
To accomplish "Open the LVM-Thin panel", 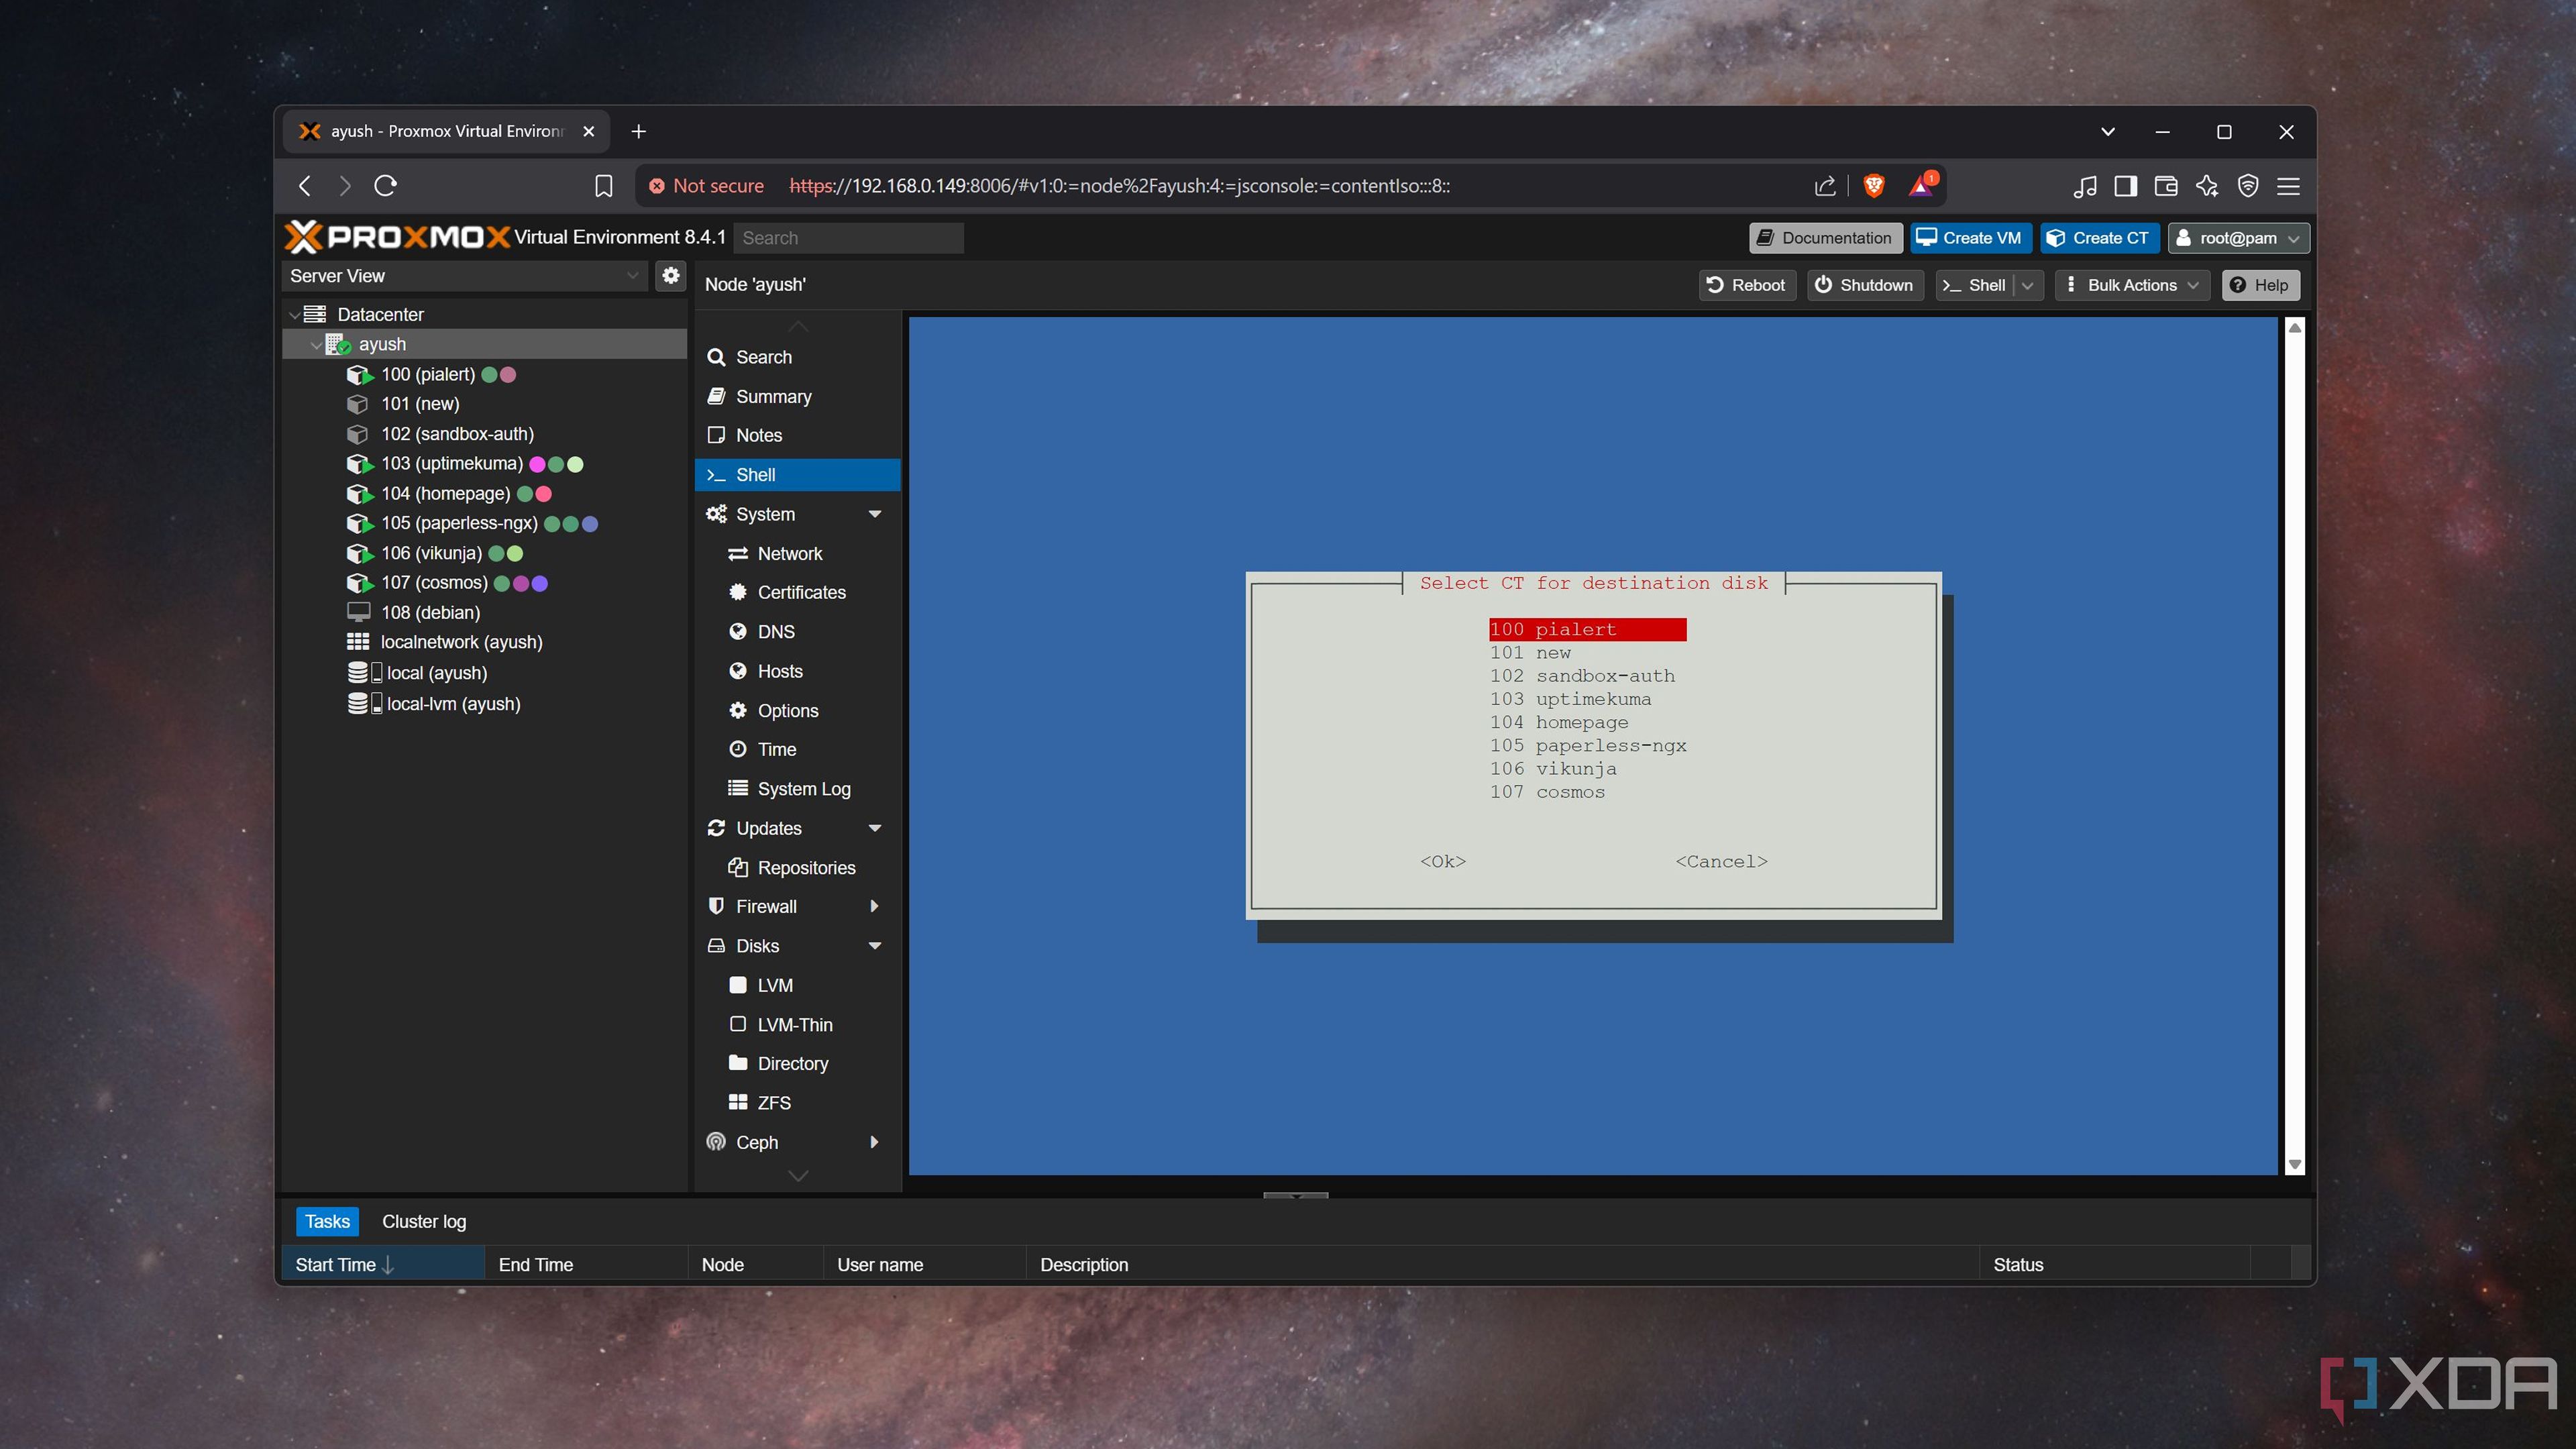I will 797,1024.
